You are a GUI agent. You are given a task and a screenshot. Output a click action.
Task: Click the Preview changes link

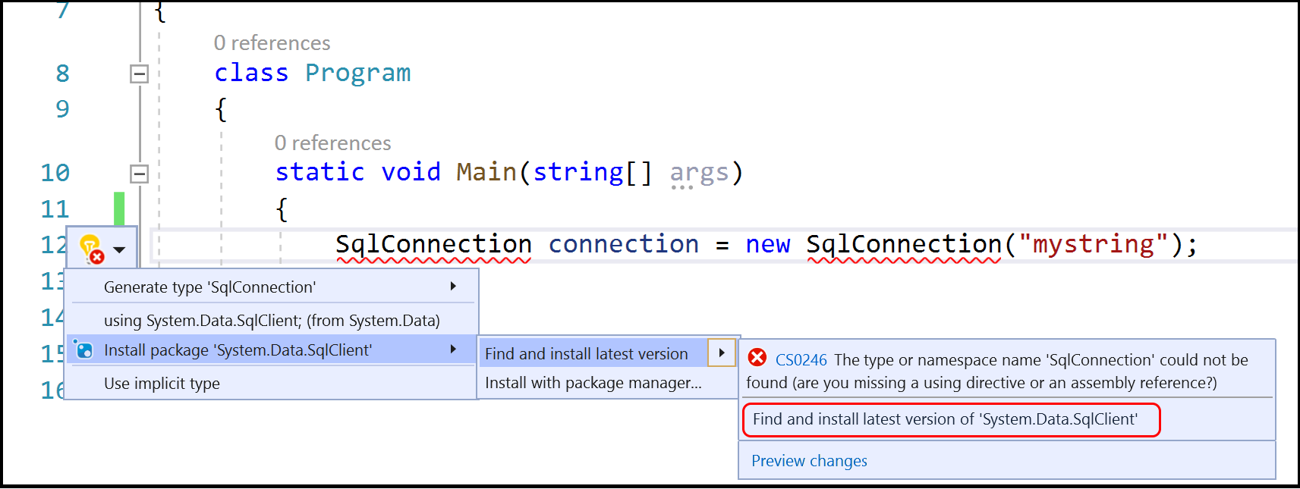click(808, 460)
